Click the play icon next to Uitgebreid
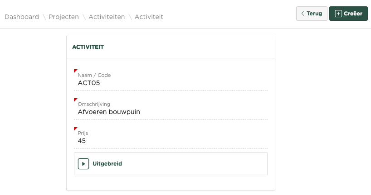Screen dimensions: 371x195 (83, 164)
